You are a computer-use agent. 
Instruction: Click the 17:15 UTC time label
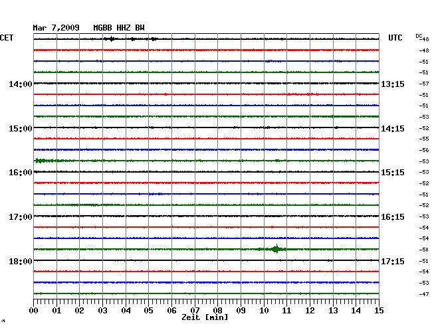pos(393,261)
